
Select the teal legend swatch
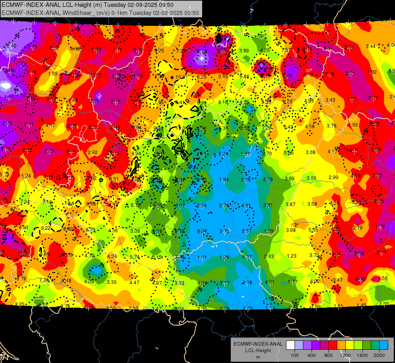[375, 345]
